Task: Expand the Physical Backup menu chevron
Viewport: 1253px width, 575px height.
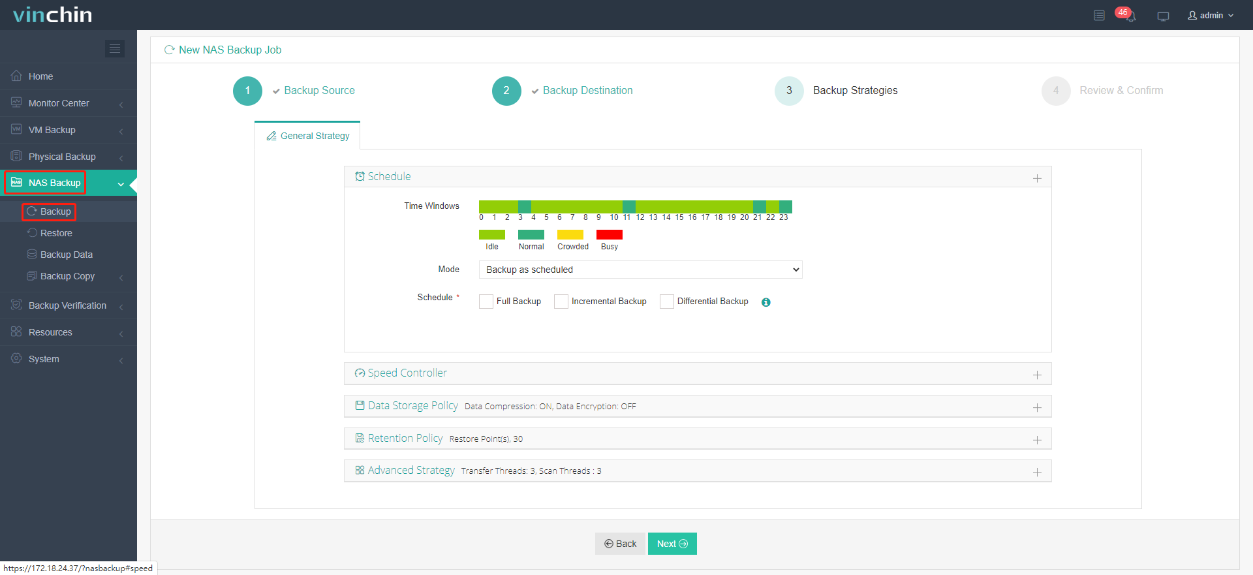Action: [121, 158]
